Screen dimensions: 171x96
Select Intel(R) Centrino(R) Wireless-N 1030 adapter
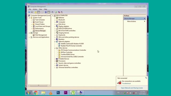[72, 44]
